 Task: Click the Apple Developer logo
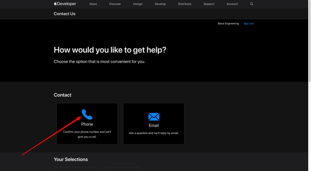coord(65,4)
